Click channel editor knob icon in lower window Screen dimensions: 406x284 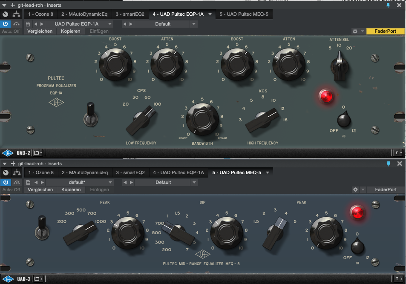point(6,172)
